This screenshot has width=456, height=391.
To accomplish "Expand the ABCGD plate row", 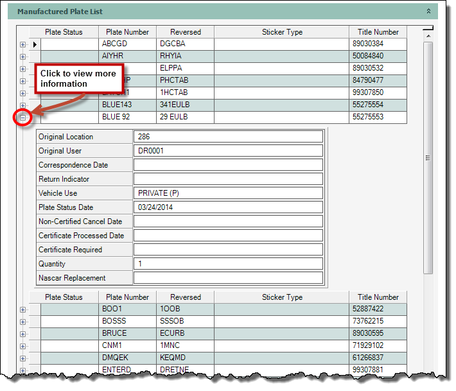I will 23,44.
